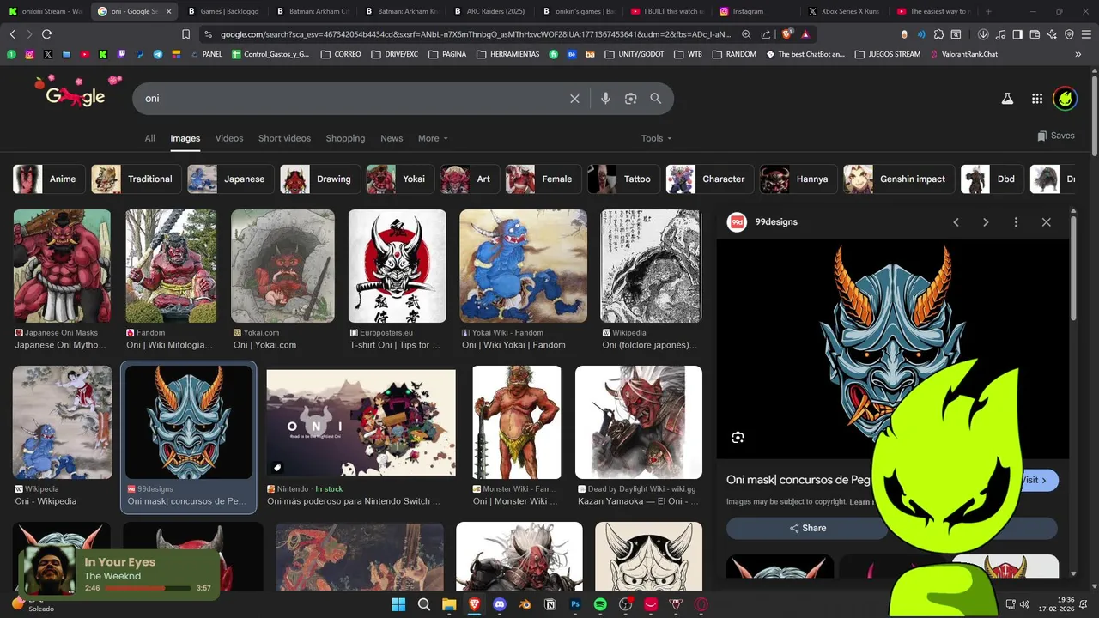Open the Monster Wiki Oni image result

click(x=517, y=422)
